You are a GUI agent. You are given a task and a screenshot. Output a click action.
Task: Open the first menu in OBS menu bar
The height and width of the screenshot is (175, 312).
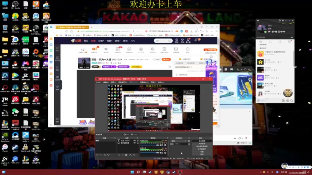click(x=98, y=82)
